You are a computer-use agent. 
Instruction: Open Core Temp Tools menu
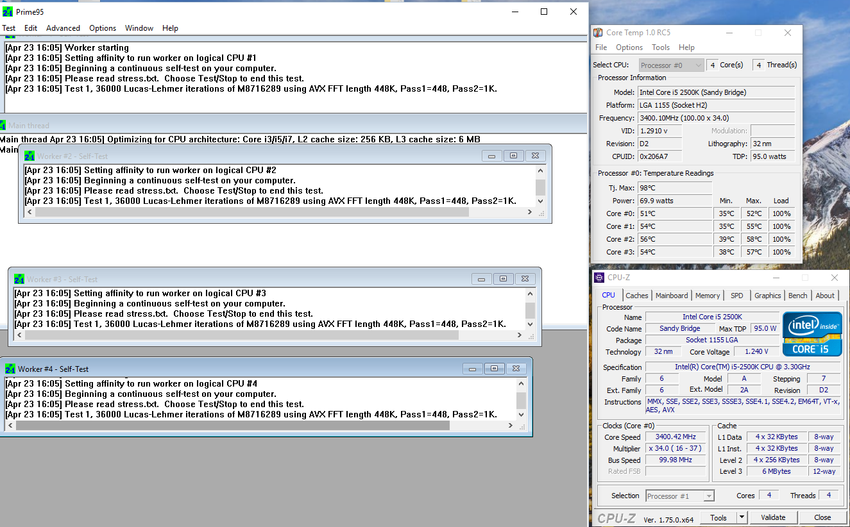tap(661, 47)
